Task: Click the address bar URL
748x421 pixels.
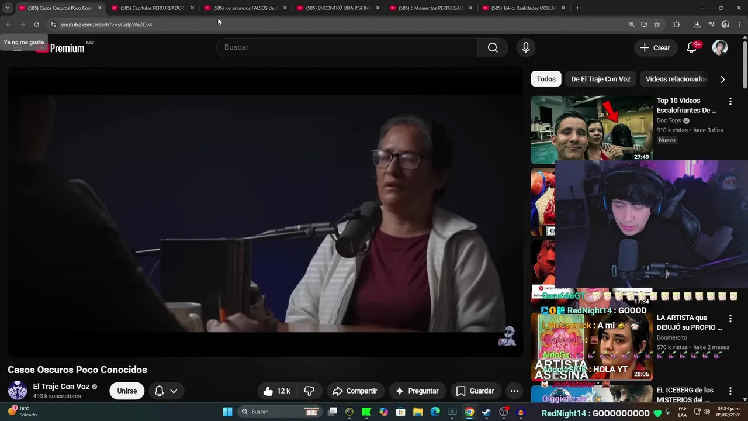Action: pos(106,25)
